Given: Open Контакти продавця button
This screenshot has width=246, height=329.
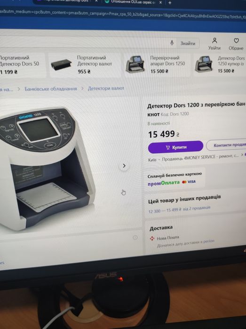Looking at the screenshot, I should (x=227, y=145).
